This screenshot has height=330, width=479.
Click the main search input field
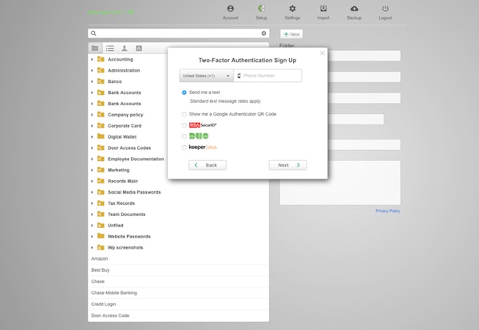(x=178, y=33)
